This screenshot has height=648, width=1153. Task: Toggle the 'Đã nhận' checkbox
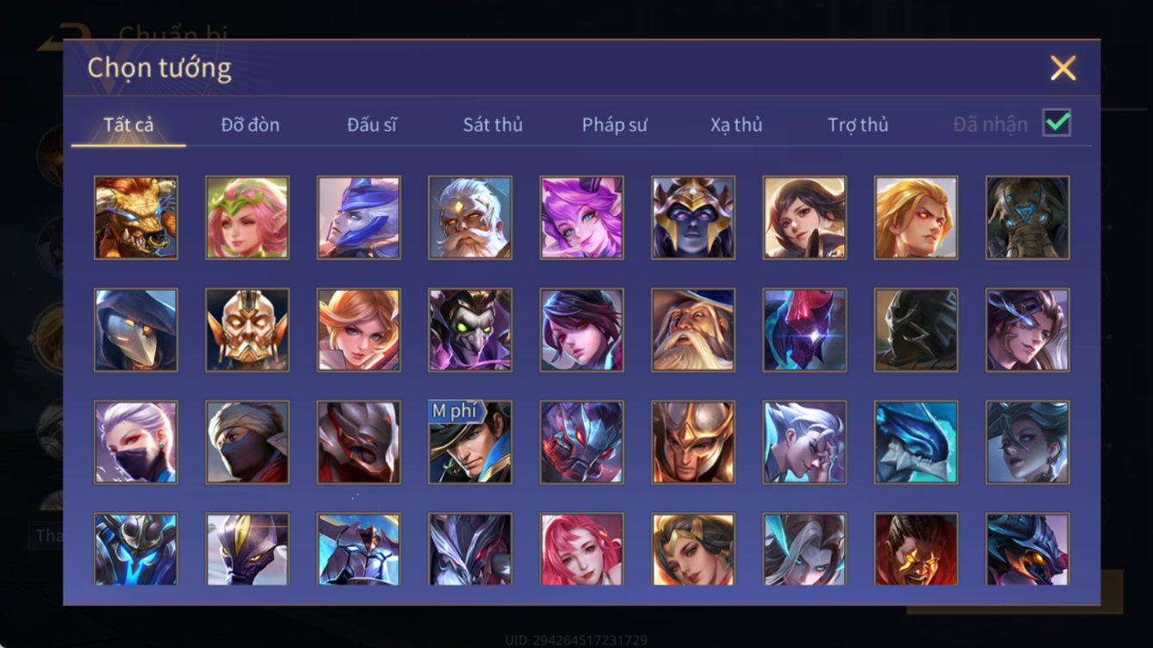tap(1057, 123)
